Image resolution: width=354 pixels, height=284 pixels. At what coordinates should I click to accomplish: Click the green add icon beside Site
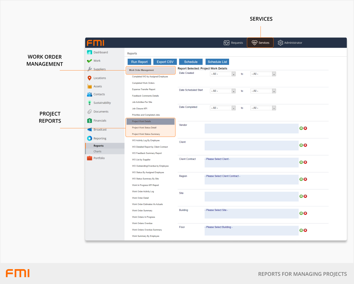tap(301, 196)
